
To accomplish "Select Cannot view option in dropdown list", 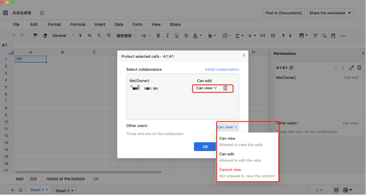I will pos(230,169).
